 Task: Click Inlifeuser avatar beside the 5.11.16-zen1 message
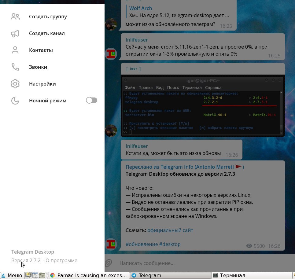pos(111,54)
